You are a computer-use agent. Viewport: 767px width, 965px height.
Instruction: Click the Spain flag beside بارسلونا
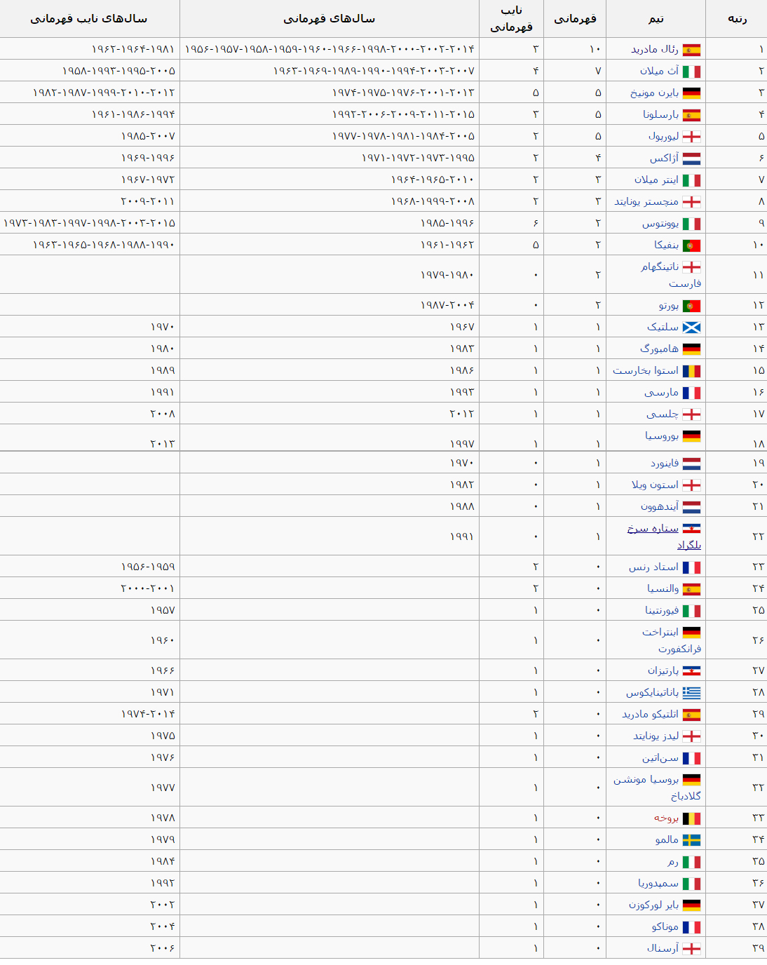691,115
